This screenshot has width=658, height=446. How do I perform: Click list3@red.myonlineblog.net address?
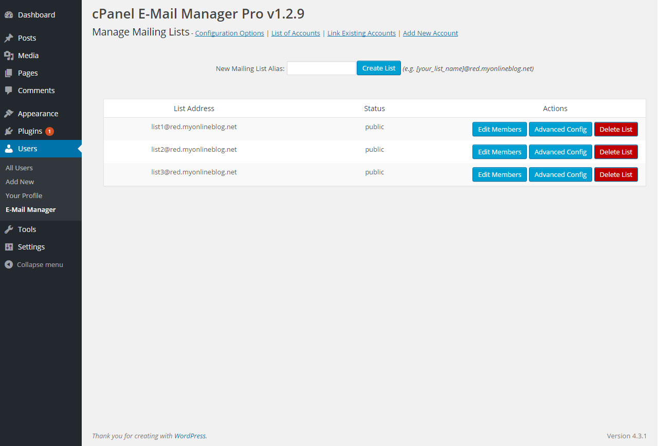tap(194, 172)
